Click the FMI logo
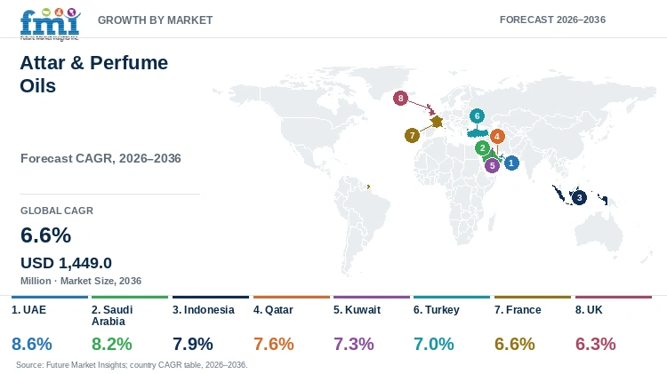 click(x=50, y=24)
